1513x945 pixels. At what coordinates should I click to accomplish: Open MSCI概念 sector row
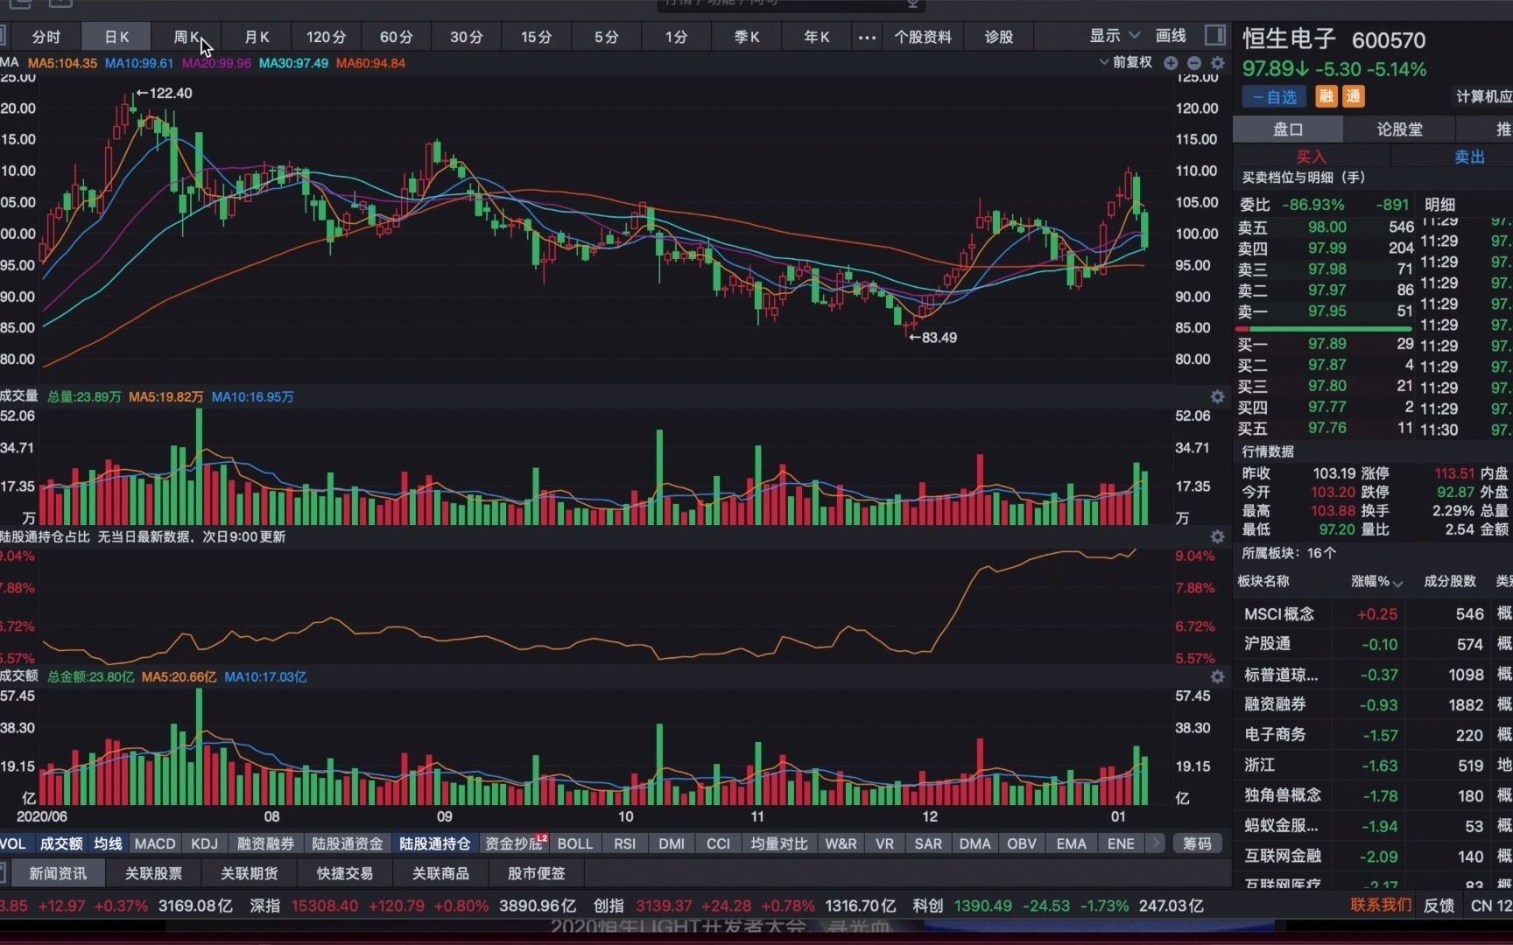1373,614
